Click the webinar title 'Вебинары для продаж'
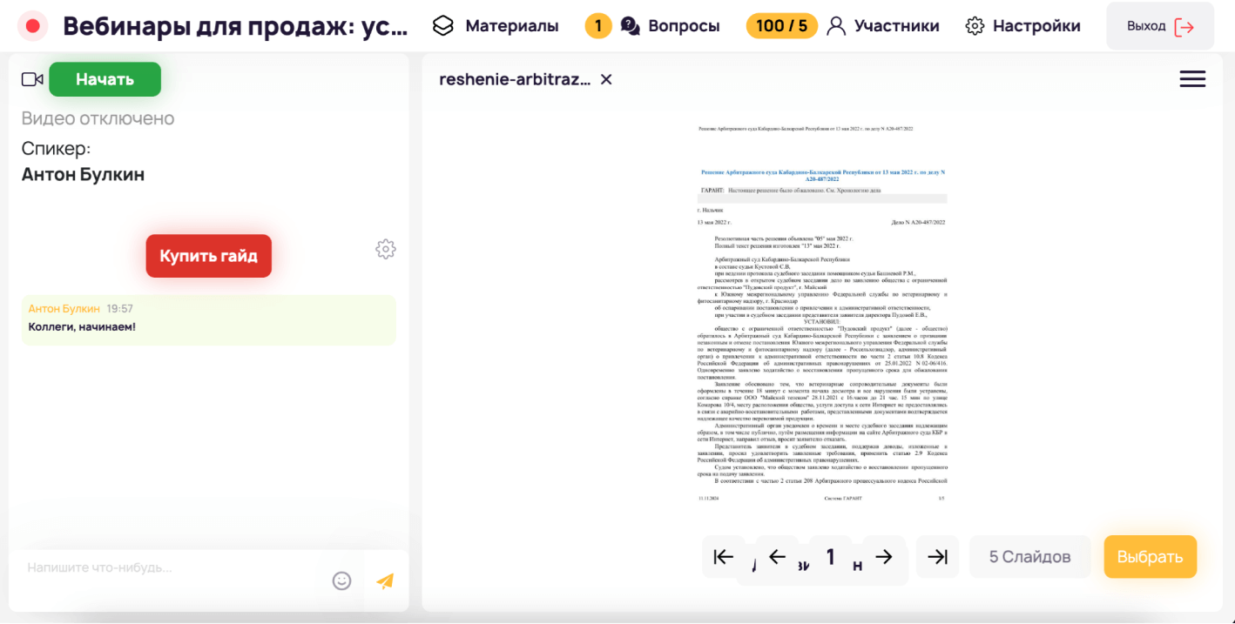 click(235, 26)
